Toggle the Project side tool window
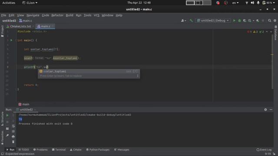 point(2,31)
